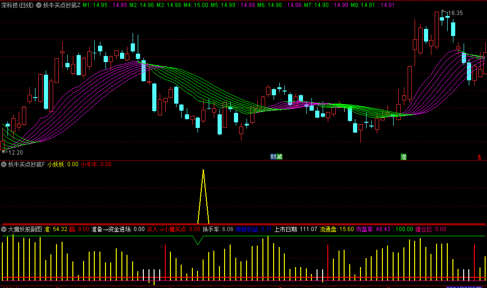The height and width of the screenshot is (288, 487).
Task: Click the green 港 marker icon
Action: (403, 157)
